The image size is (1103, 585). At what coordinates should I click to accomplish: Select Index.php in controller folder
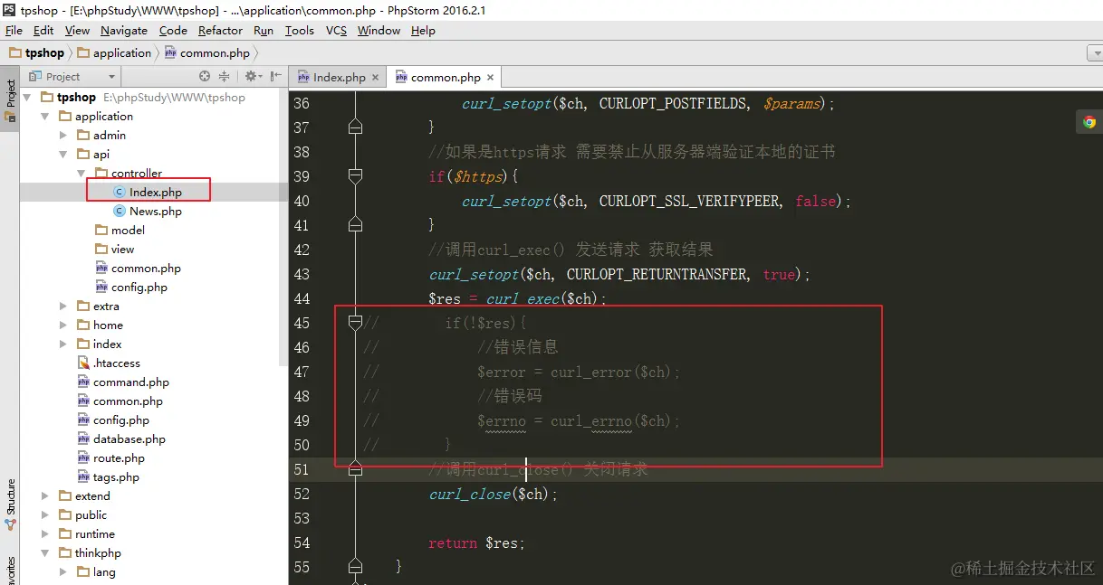(x=148, y=193)
